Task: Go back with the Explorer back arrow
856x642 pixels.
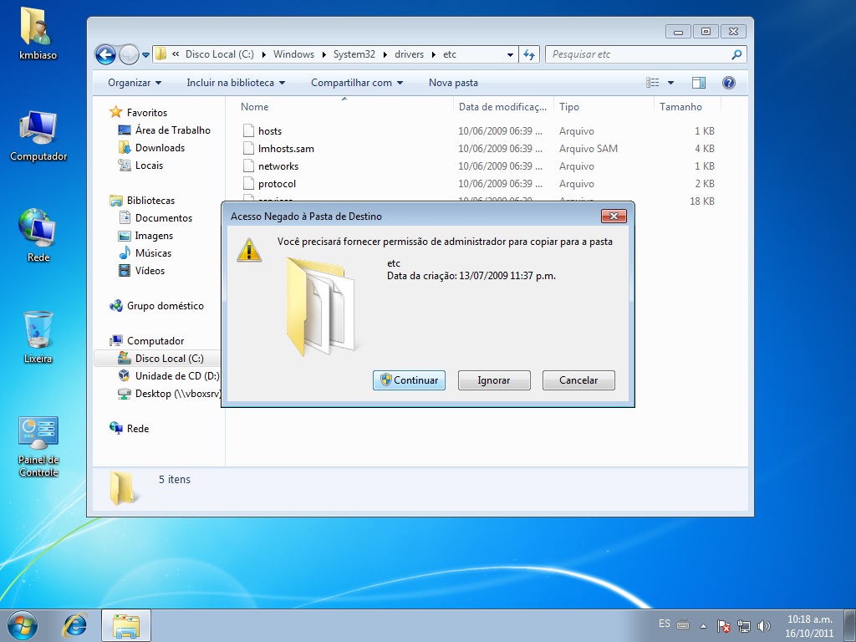Action: click(x=105, y=54)
